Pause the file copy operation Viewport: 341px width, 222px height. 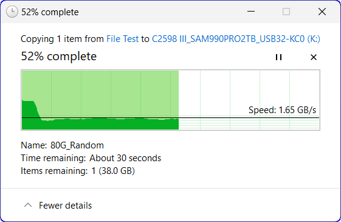278,57
